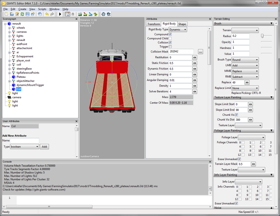Click the new attribute Name field
Viewport: 280px width, 216px height.
pos(25,141)
